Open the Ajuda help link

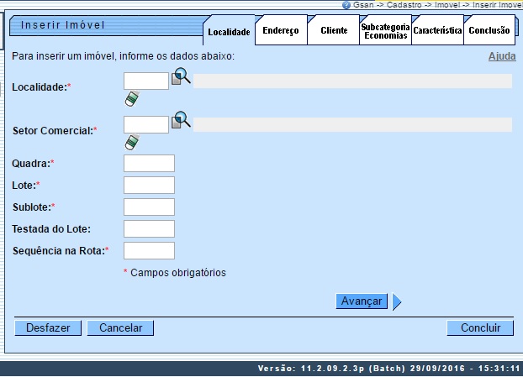[x=502, y=56]
